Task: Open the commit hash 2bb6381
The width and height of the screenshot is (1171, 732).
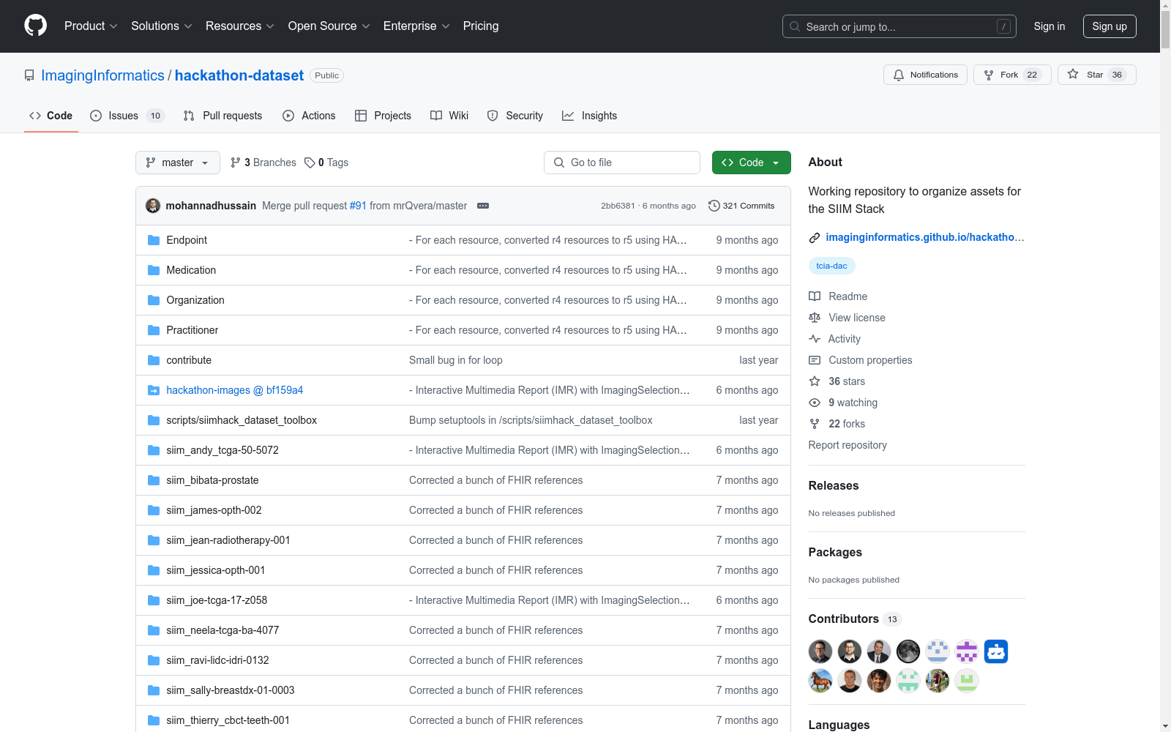Action: pos(618,206)
